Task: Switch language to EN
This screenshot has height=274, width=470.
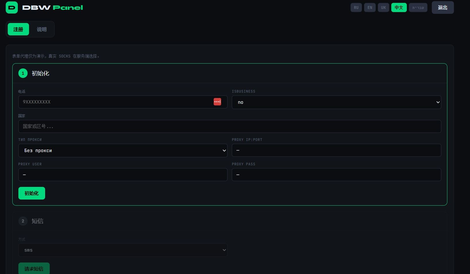Action: [x=370, y=7]
